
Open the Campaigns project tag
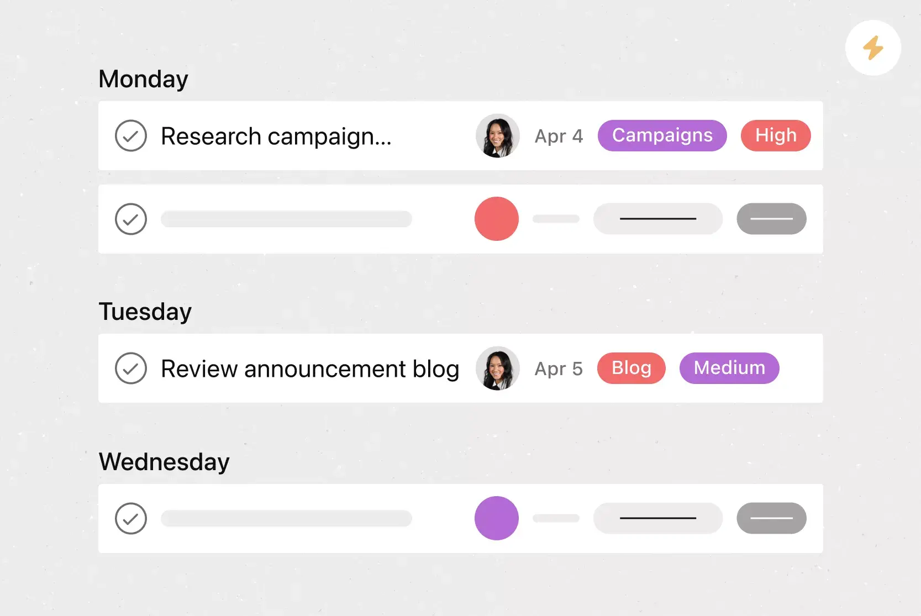coord(662,136)
